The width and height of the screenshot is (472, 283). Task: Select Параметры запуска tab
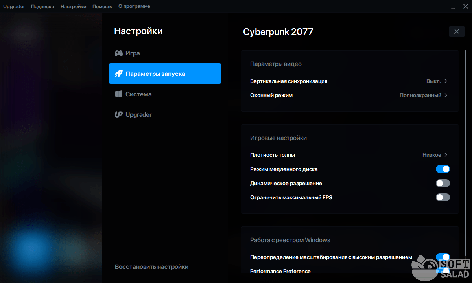click(165, 74)
